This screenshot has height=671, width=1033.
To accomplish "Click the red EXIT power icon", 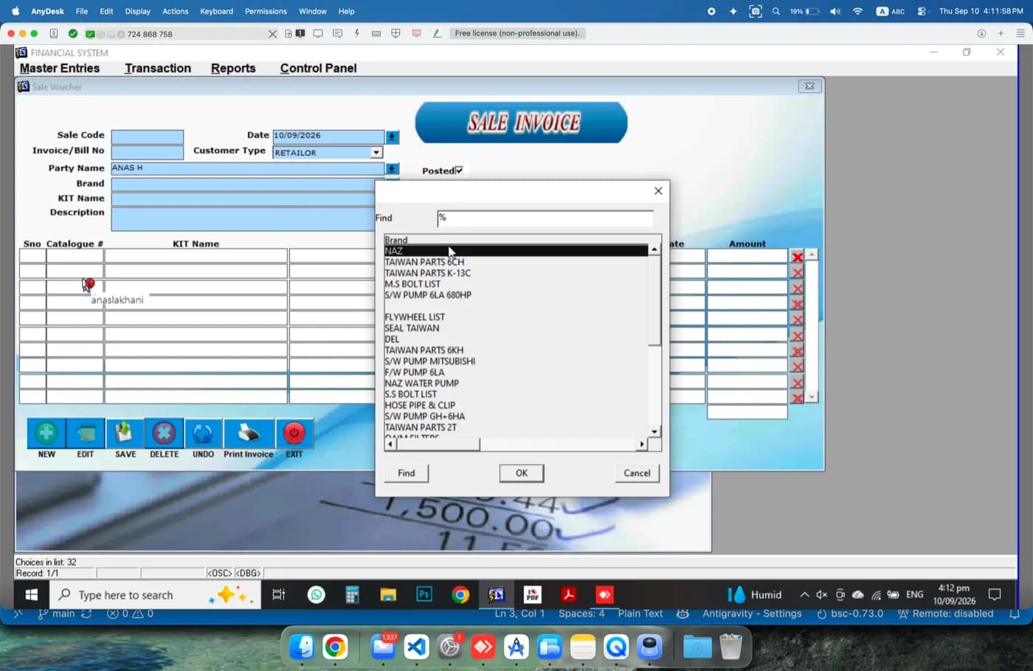I will click(294, 433).
